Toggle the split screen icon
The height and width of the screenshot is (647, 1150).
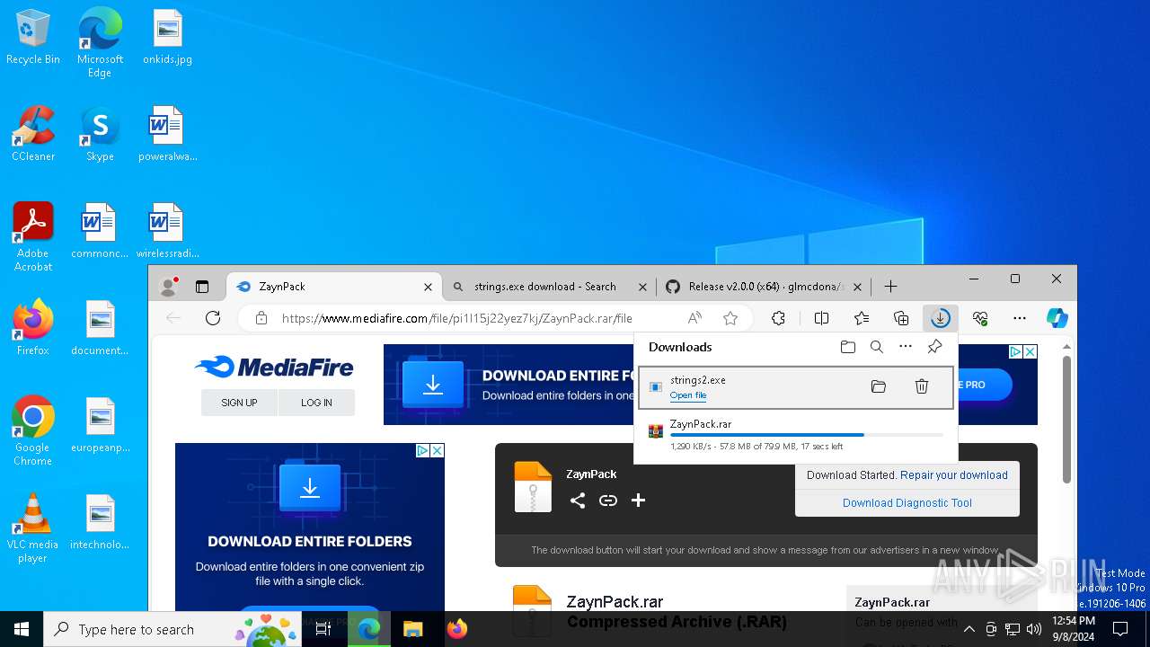821,318
